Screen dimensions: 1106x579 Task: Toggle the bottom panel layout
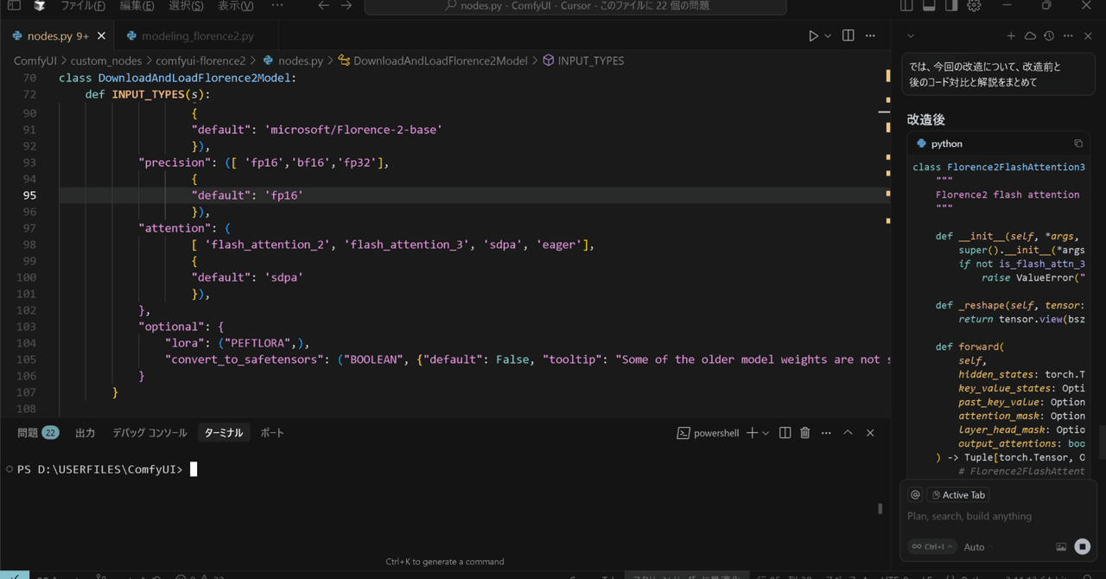click(x=929, y=6)
